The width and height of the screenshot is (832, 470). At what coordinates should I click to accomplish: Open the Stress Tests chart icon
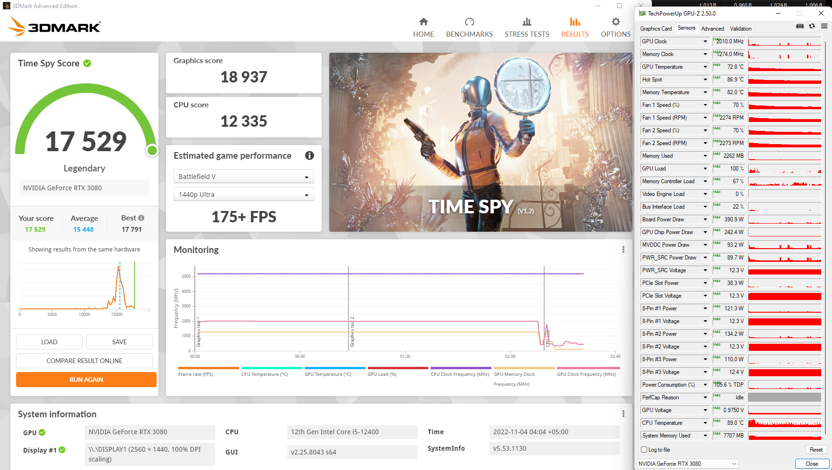coord(527,22)
